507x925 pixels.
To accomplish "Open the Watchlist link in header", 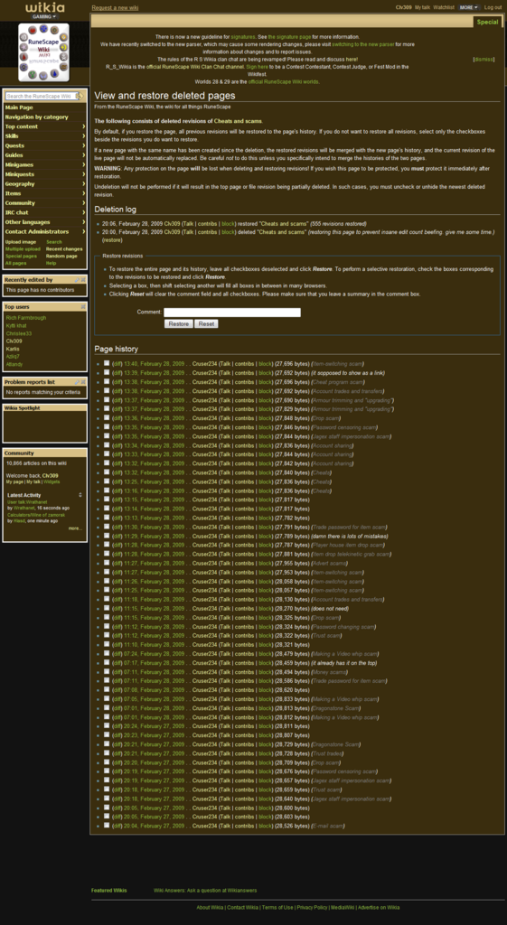I will click(x=444, y=7).
